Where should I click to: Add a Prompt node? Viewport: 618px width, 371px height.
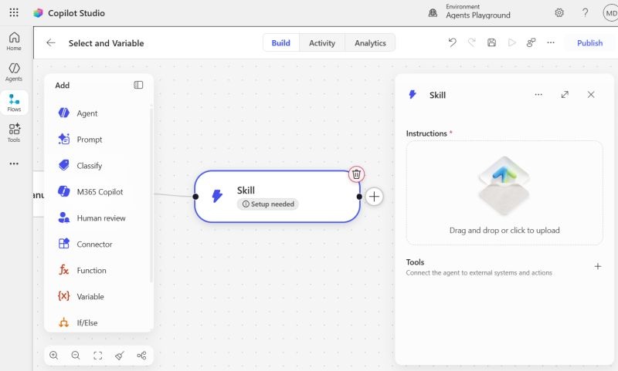(90, 140)
